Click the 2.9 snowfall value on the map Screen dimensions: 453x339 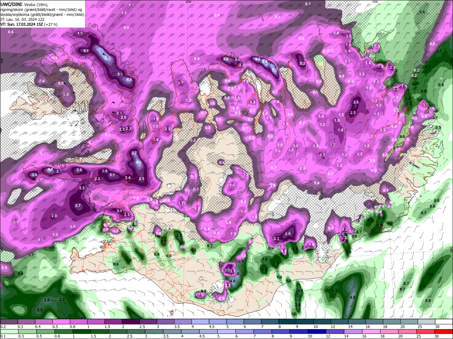click(288, 234)
